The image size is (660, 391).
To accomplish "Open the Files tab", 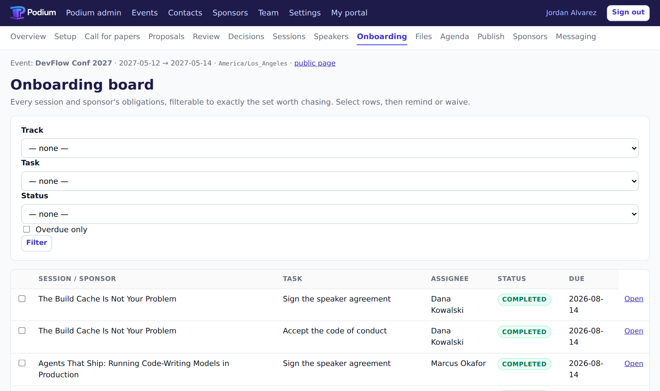I will click(423, 36).
